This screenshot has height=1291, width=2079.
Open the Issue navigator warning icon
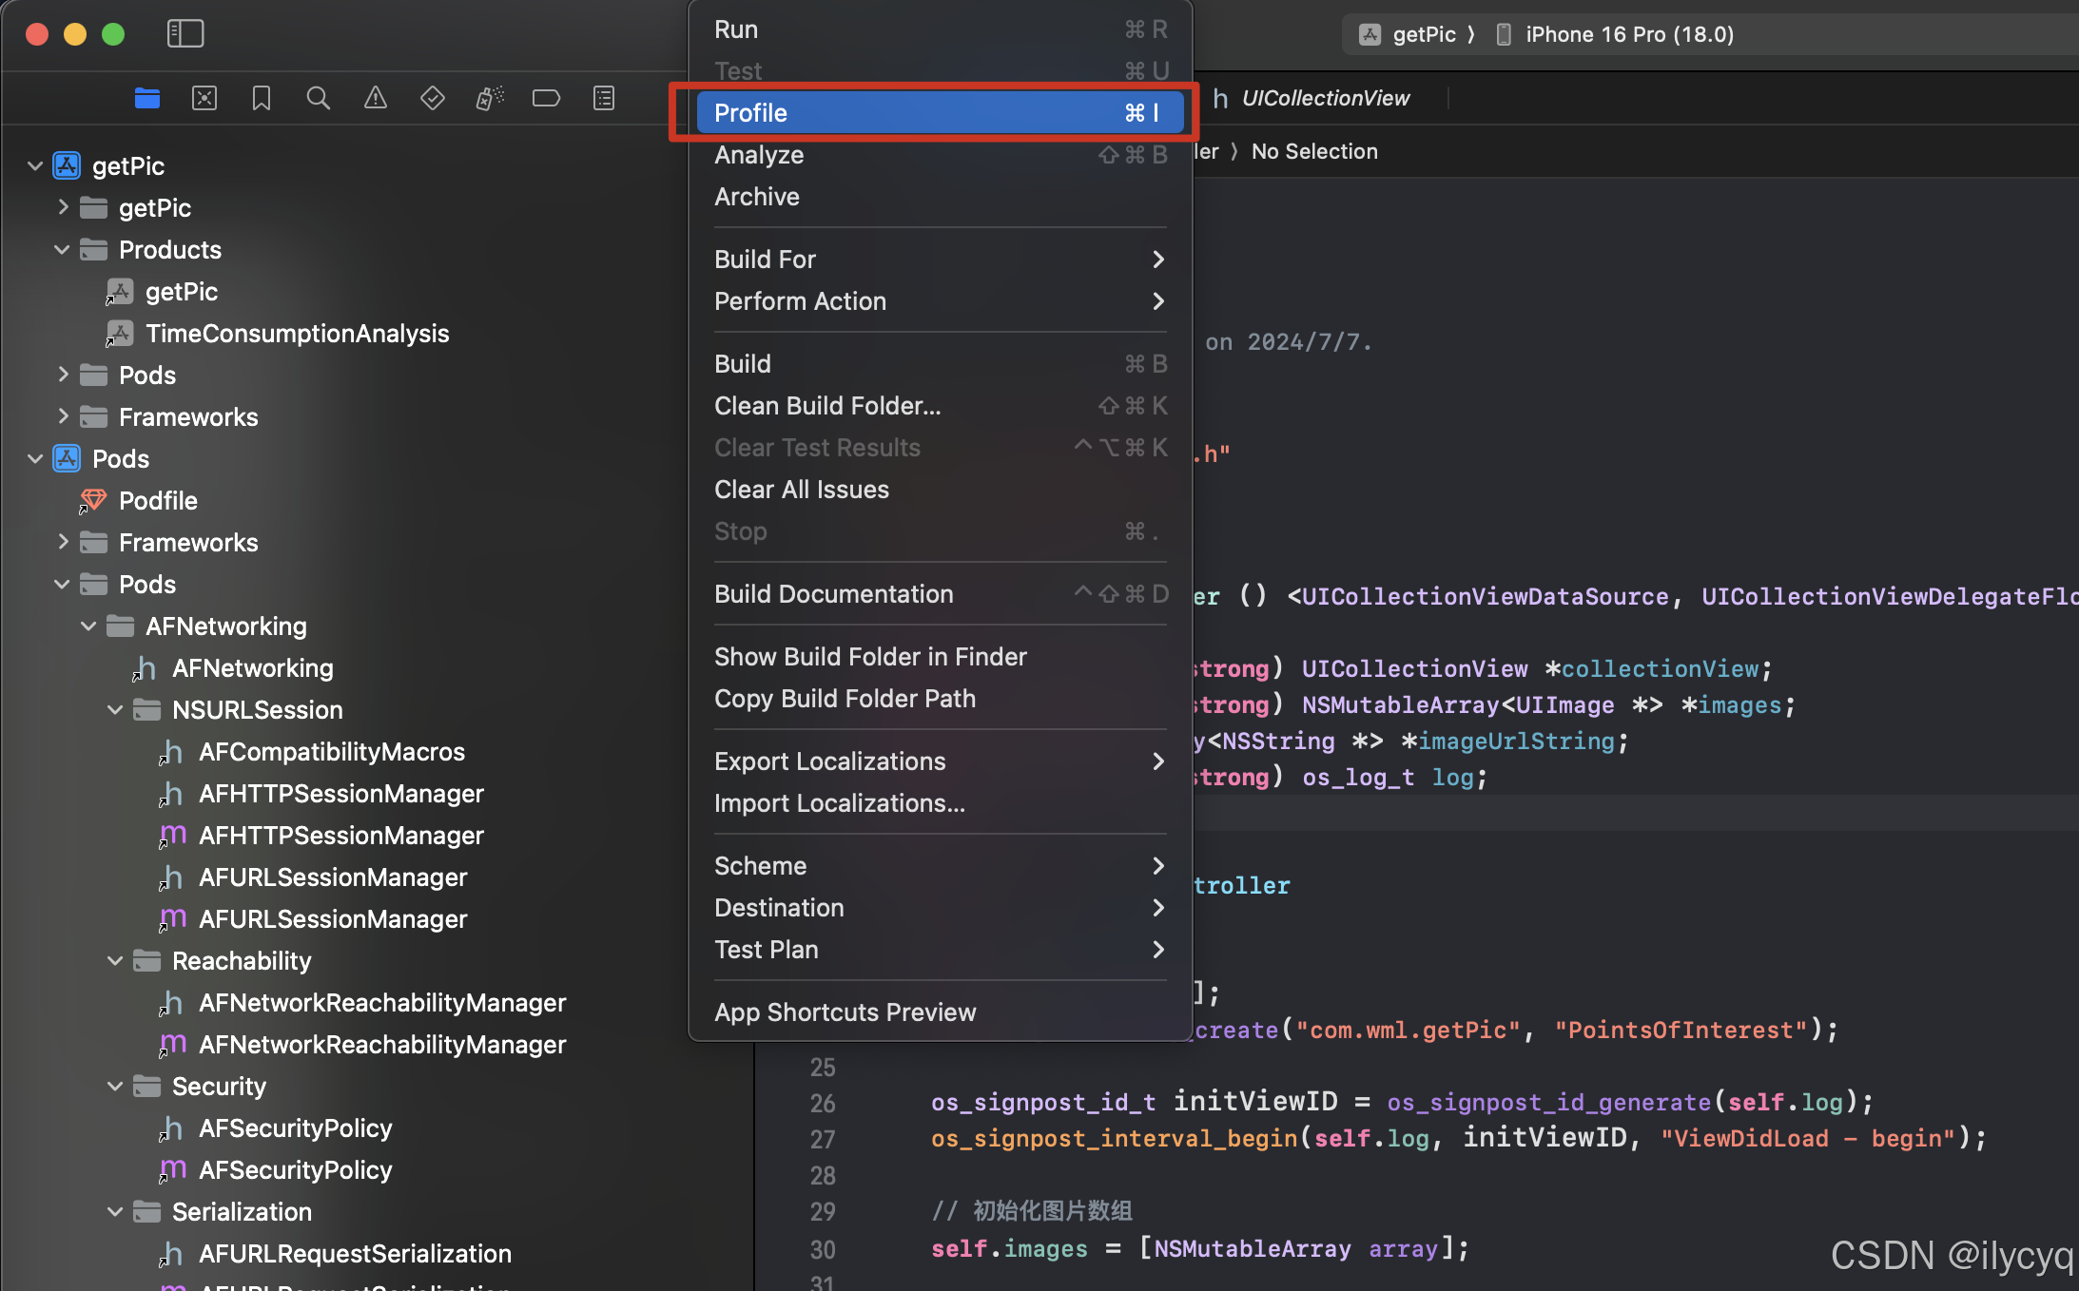point(376,98)
